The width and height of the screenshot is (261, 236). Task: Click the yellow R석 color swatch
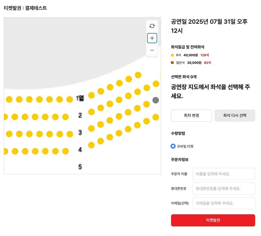(x=172, y=55)
